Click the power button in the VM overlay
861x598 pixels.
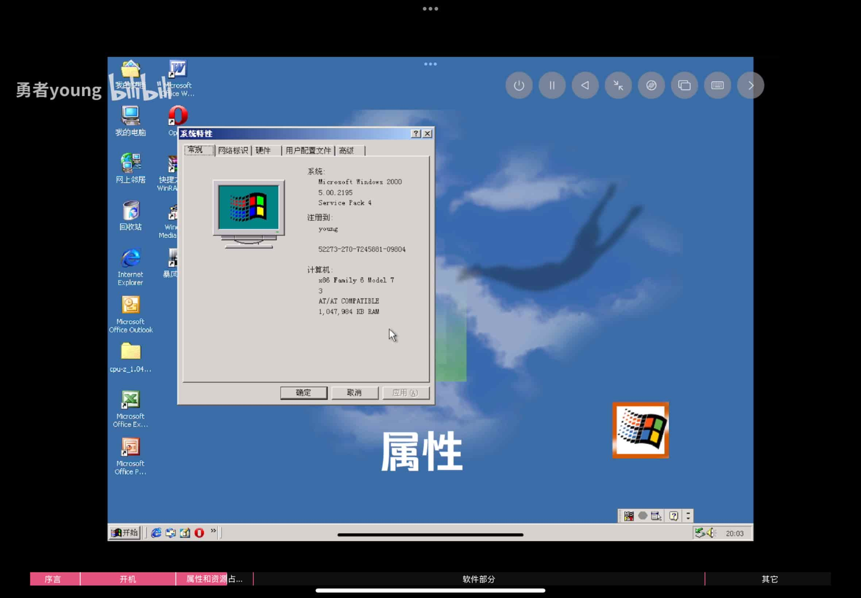click(x=519, y=85)
